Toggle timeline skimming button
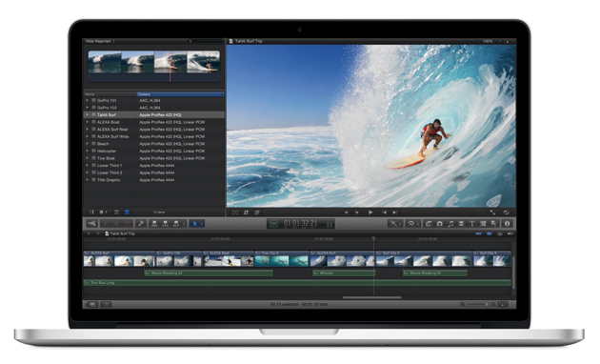Screen dimensions: 600x364 click(478, 233)
